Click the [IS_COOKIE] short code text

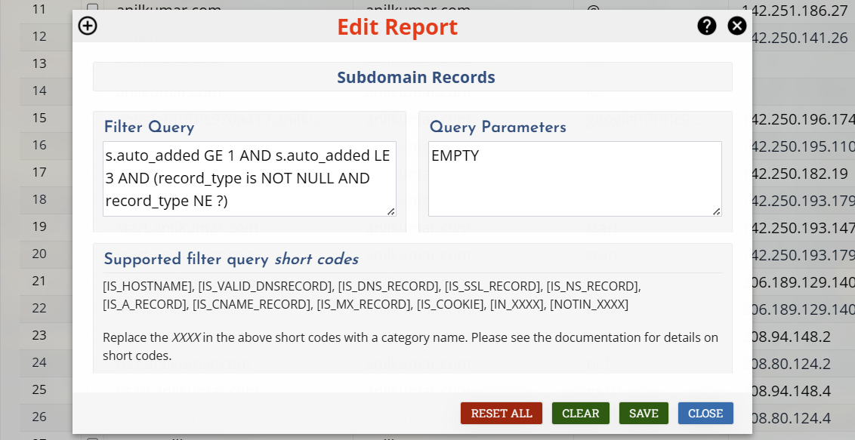[450, 304]
